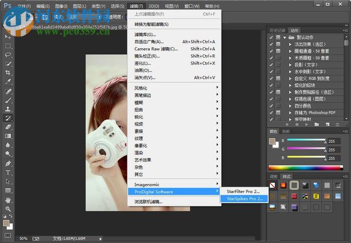Open the 锐化 filter submenu
The image size is (351, 243).
click(x=174, y=117)
